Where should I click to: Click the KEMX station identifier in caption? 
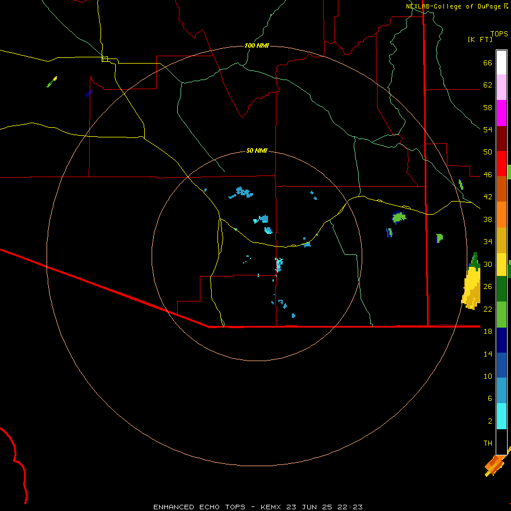270,507
